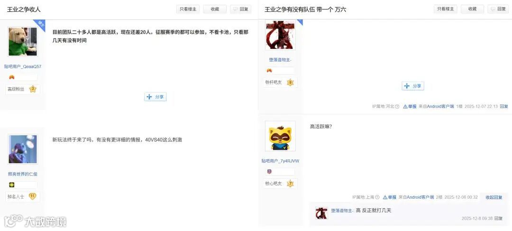Click the red sword avatar of 堕落造物主-
512x231 pixels.
click(280, 35)
